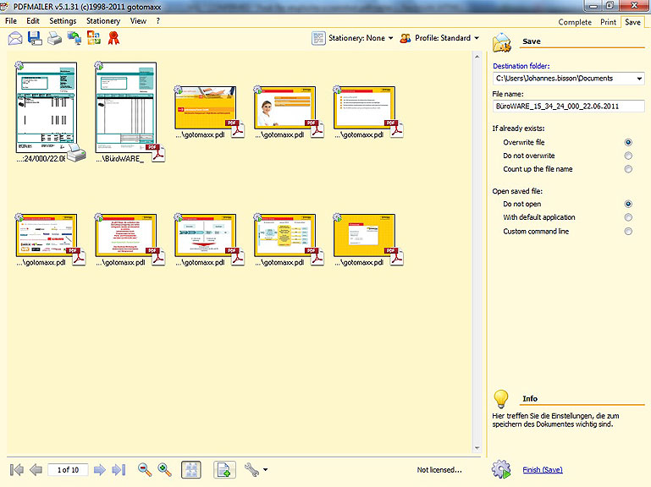The height and width of the screenshot is (487, 651).
Task: Click the zoom out magnifier
Action: pyautogui.click(x=145, y=469)
